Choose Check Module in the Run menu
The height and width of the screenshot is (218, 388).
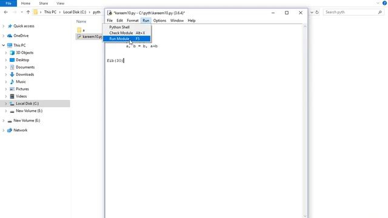(x=127, y=33)
